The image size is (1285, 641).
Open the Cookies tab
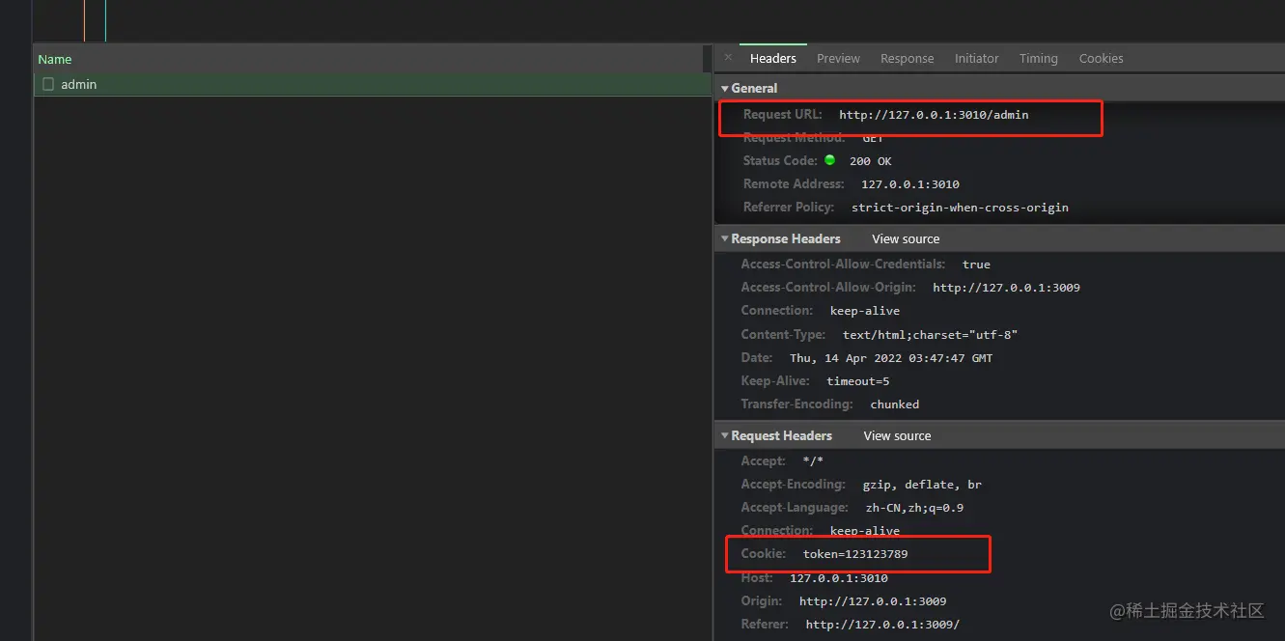tap(1102, 58)
